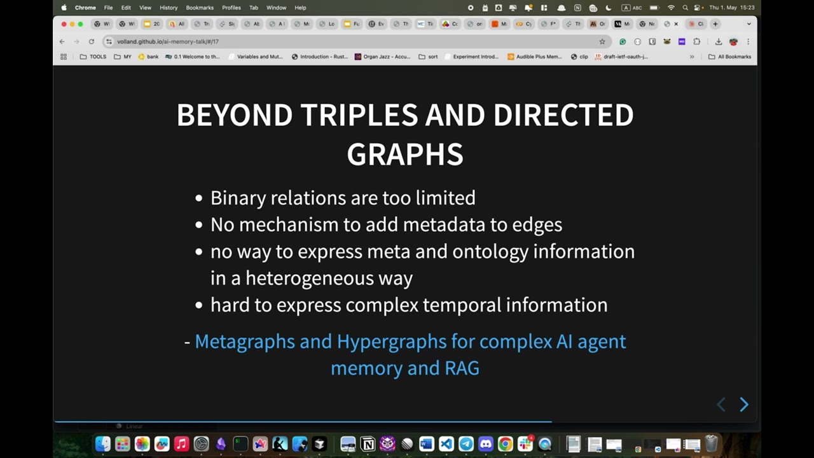This screenshot has height=458, width=814.
Task: Open Spotlight search in menu bar
Action: (685, 8)
